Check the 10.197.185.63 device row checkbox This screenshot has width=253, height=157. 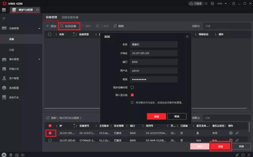(50, 140)
